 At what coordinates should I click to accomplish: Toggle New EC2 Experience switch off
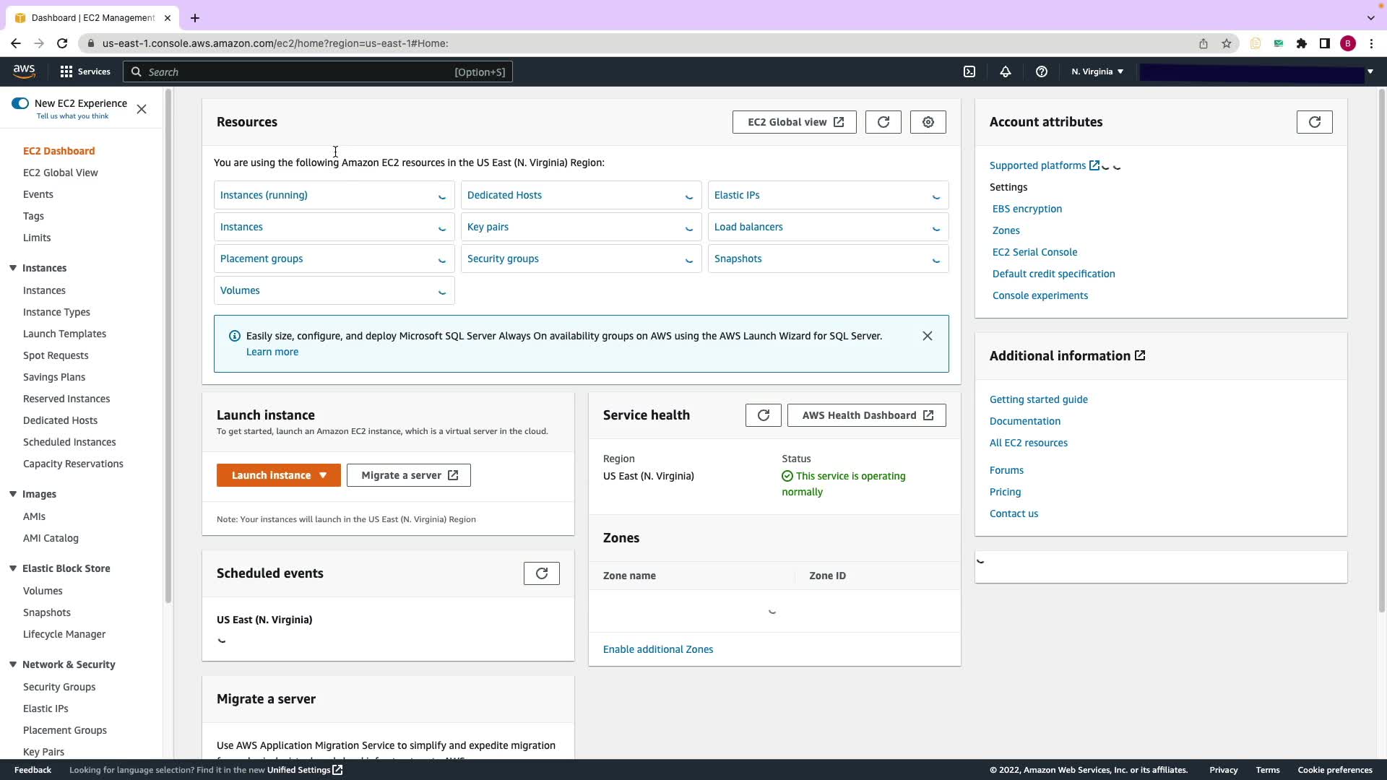(20, 103)
